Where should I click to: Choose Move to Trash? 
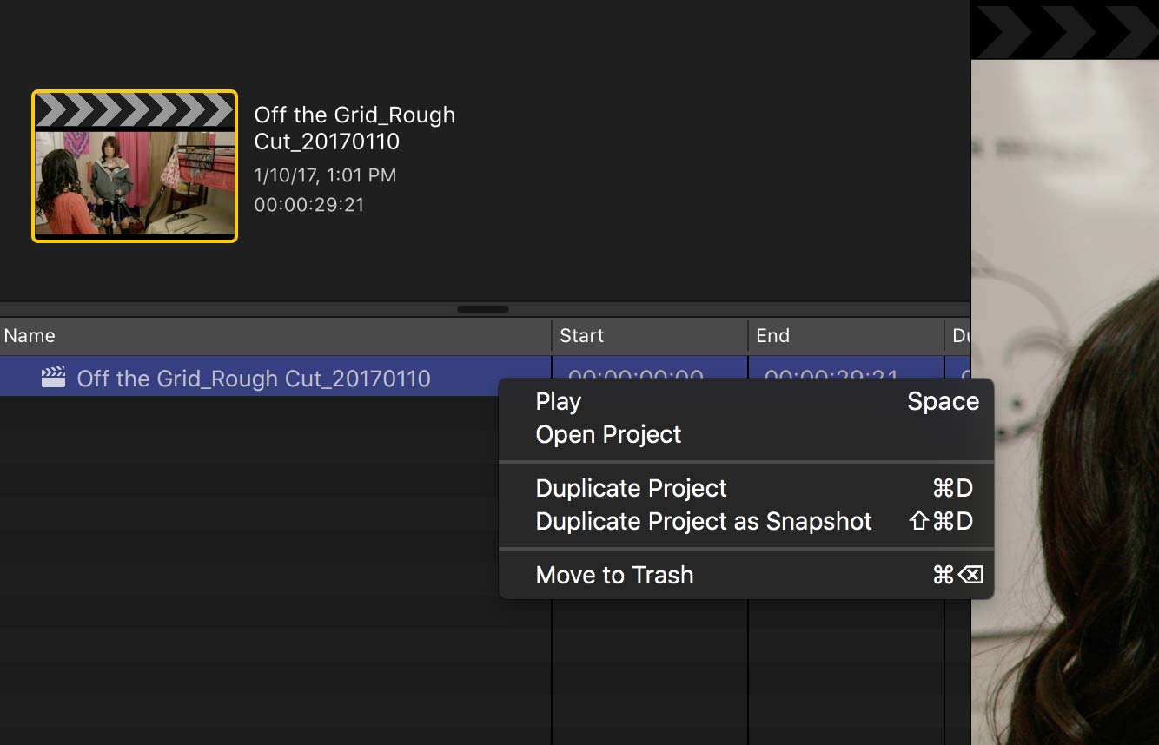[x=746, y=576]
